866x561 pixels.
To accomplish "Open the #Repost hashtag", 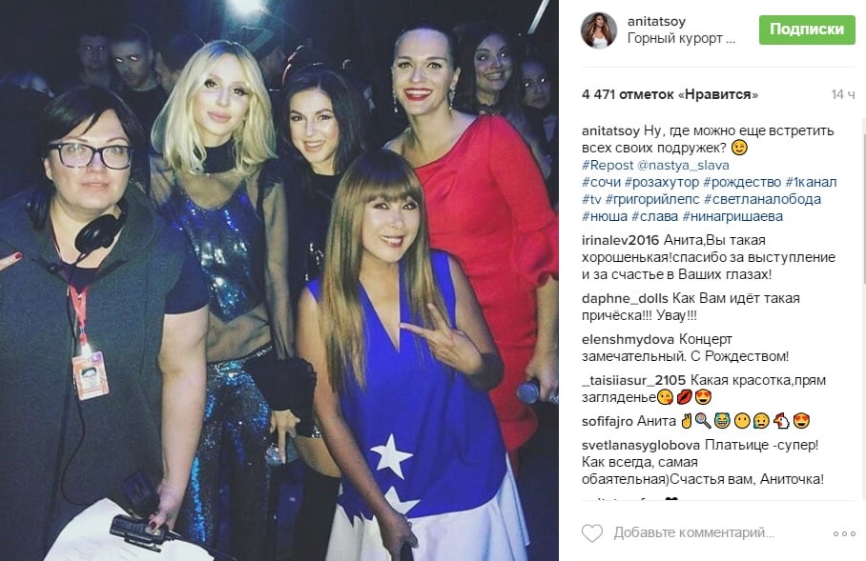I will tap(608, 165).
